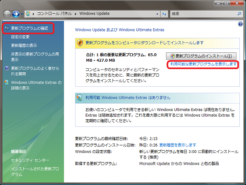Click the question mark icon beside the FAQ link
This screenshot has width=246, height=185.
pyautogui.click(x=7, y=68)
